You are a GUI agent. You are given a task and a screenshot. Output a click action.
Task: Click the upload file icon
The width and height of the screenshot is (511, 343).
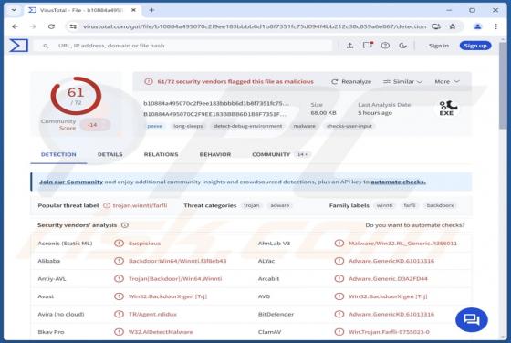point(350,46)
